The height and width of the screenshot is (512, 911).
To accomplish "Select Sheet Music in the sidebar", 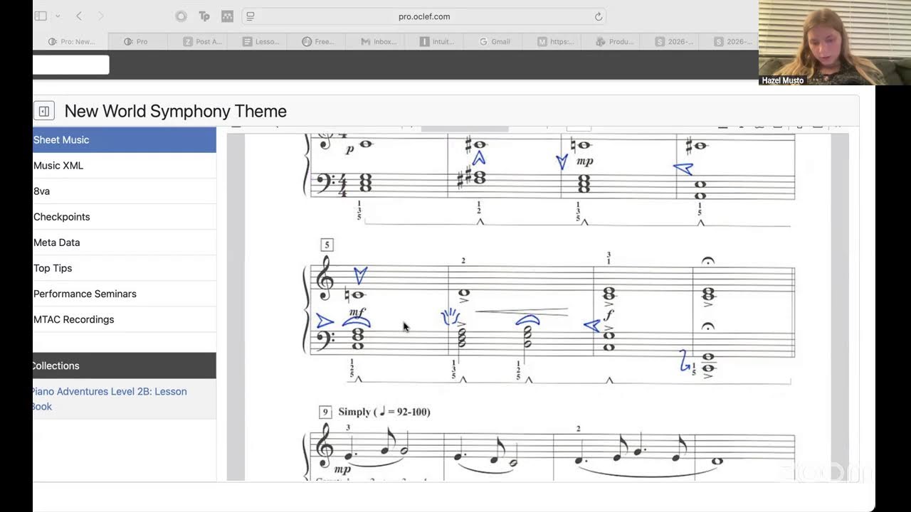I will click(x=125, y=139).
